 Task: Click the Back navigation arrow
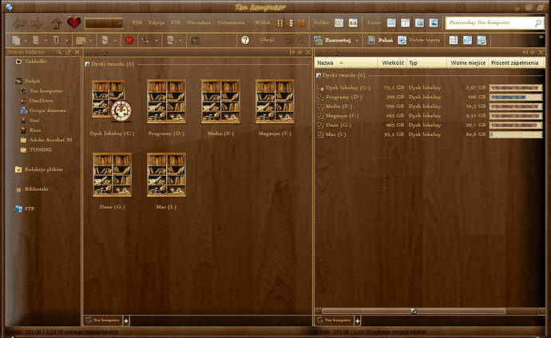[18, 22]
